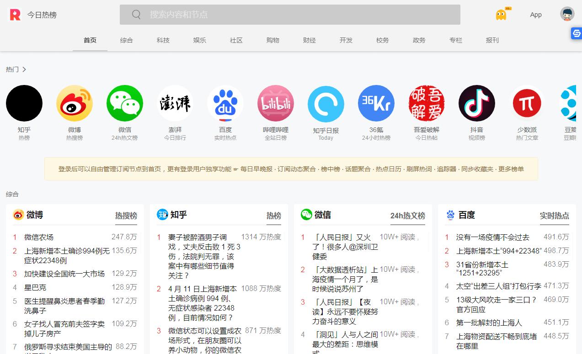The height and width of the screenshot is (354, 582).
Task: Open Baidu topic 31省份新增本土
Action: click(x=482, y=269)
